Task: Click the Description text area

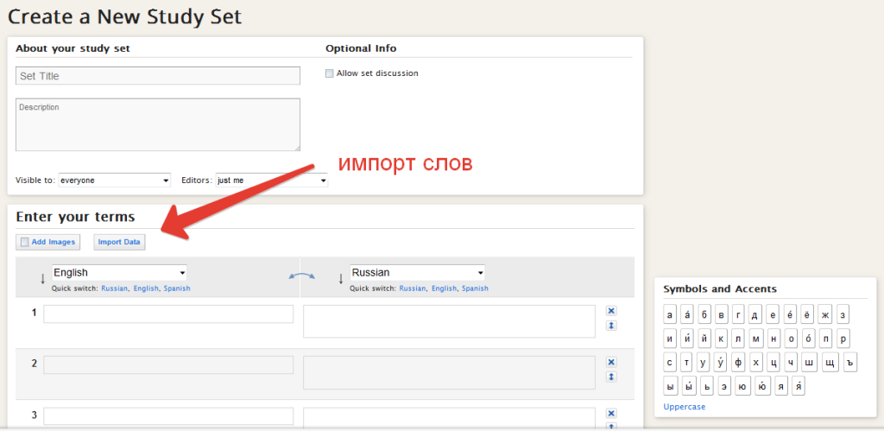Action: pos(157,124)
